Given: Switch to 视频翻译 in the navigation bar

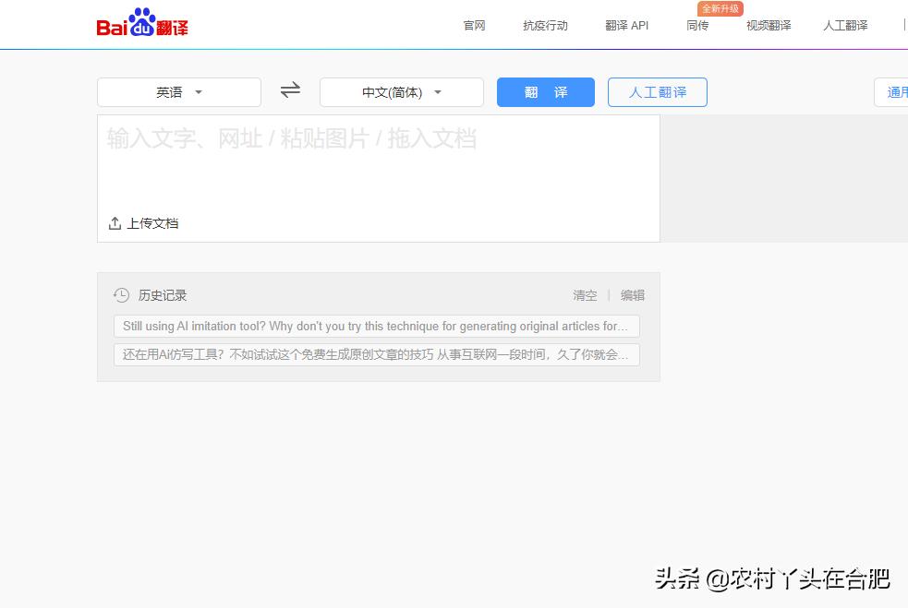Looking at the screenshot, I should (x=770, y=26).
